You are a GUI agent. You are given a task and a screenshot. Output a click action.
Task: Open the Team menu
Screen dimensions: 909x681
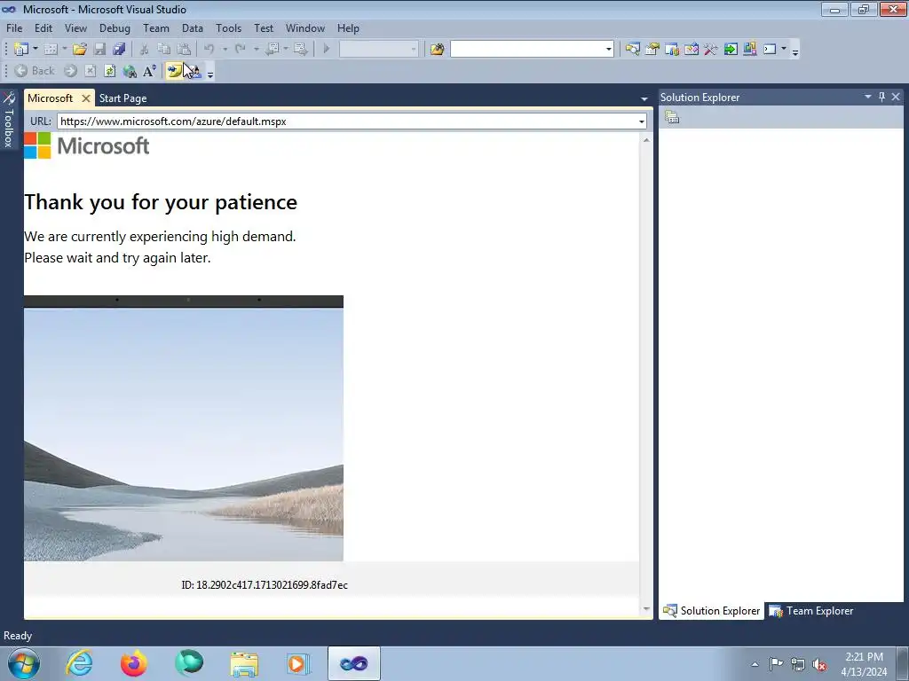click(x=156, y=27)
